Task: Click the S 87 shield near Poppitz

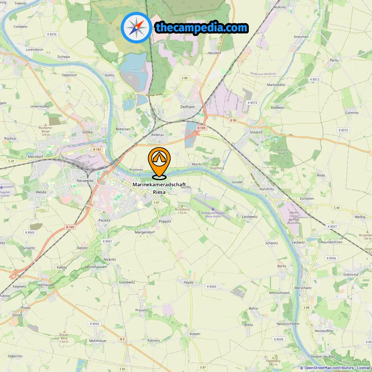Action: [156, 203]
